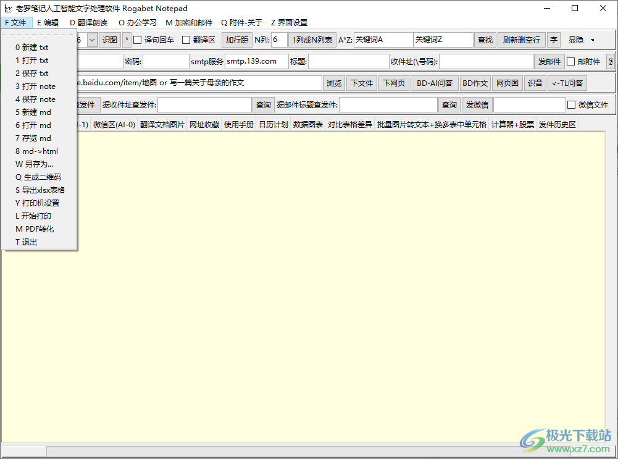Viewport: 618px width, 459px height.
Task: Open the E 编辑 menu
Action: (47, 22)
